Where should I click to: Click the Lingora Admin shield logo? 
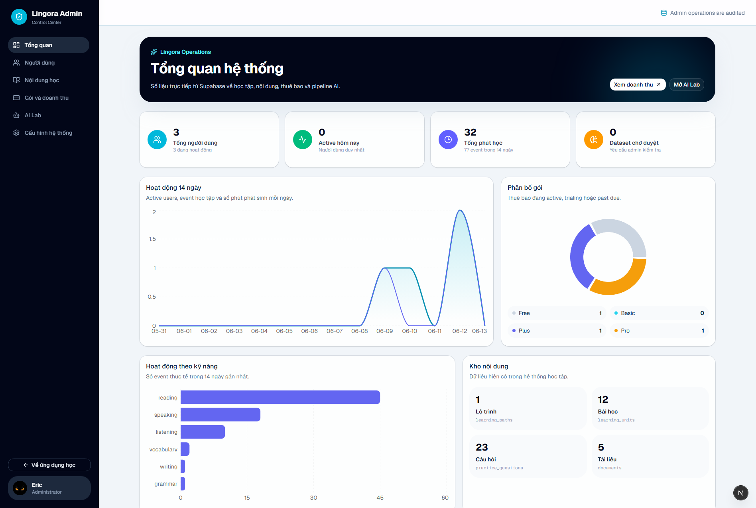[x=19, y=17]
